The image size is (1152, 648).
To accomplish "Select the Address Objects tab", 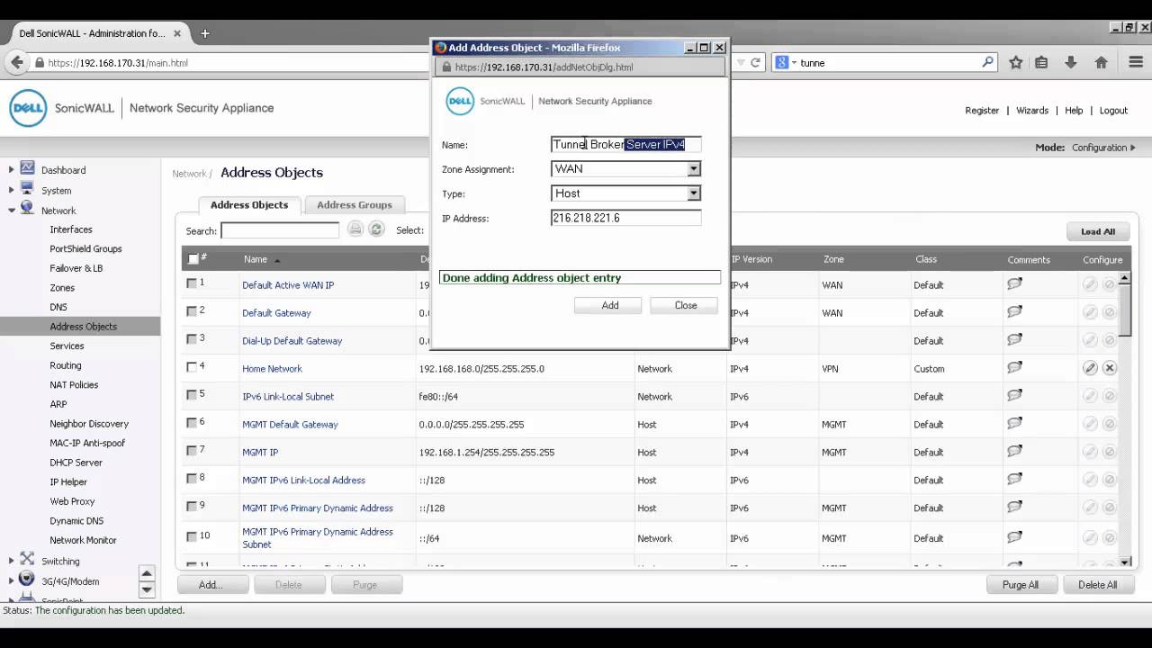I will [x=249, y=204].
